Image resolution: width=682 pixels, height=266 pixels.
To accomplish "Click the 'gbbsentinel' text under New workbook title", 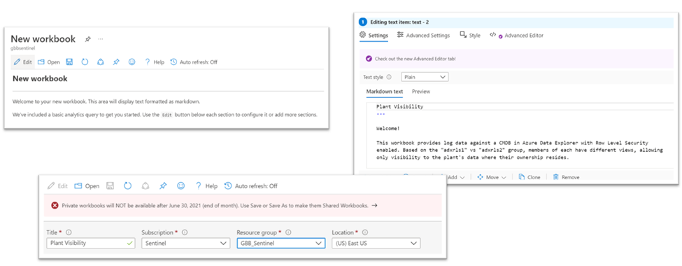I will point(22,48).
